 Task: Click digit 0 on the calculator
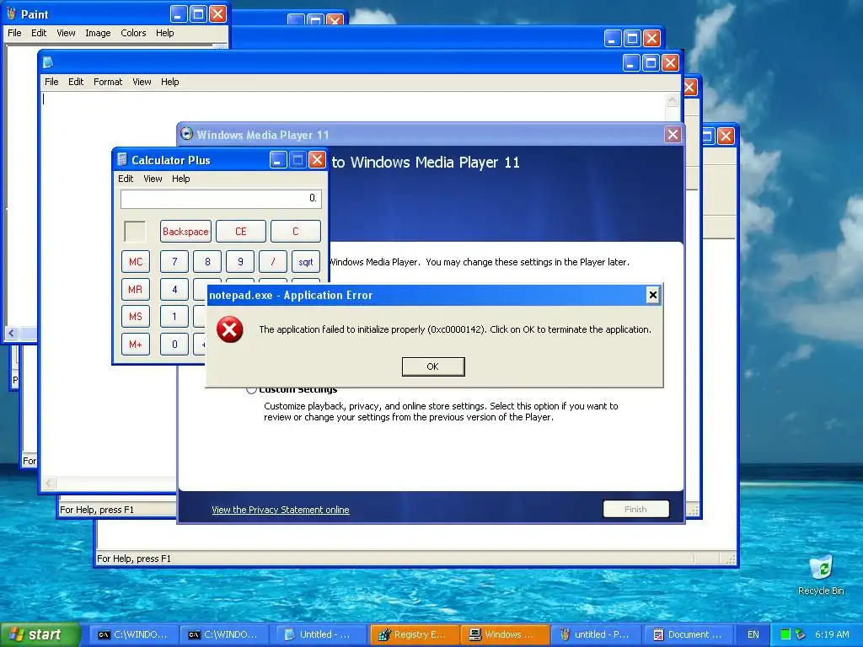(174, 345)
